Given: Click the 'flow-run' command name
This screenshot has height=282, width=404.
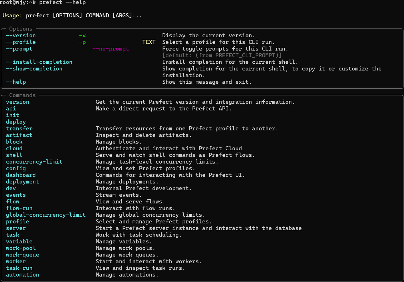Looking at the screenshot, I should (x=19, y=208).
